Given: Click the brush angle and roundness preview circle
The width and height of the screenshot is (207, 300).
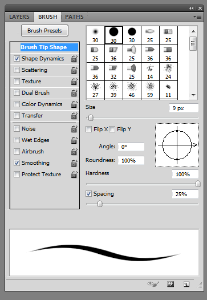Looking at the screenshot, I should [x=177, y=145].
